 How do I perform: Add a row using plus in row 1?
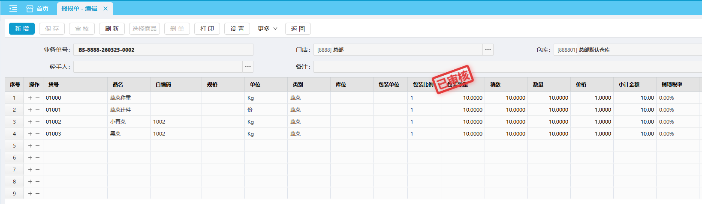click(x=30, y=98)
